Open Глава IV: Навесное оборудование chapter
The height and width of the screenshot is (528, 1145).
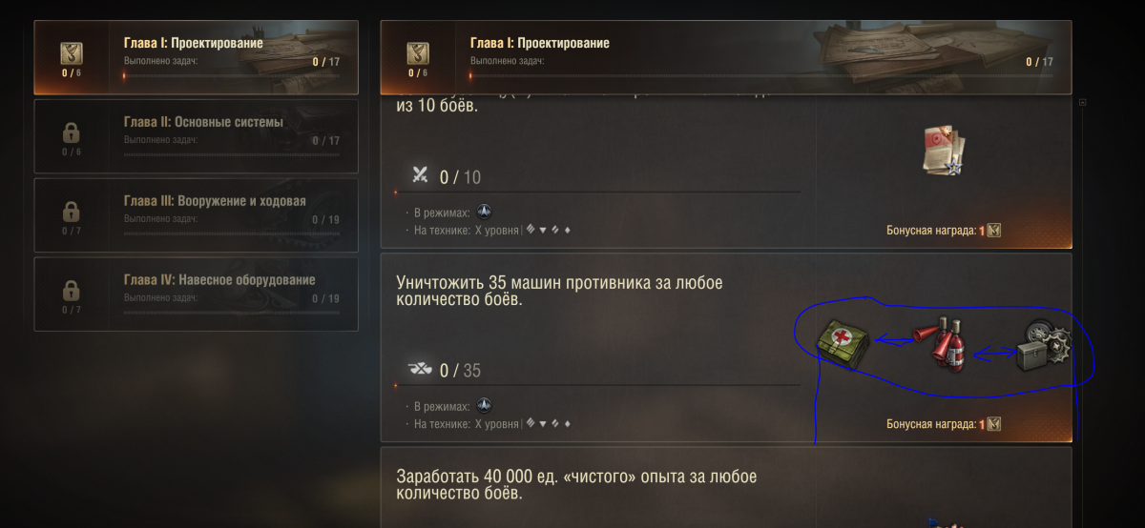[x=196, y=294]
